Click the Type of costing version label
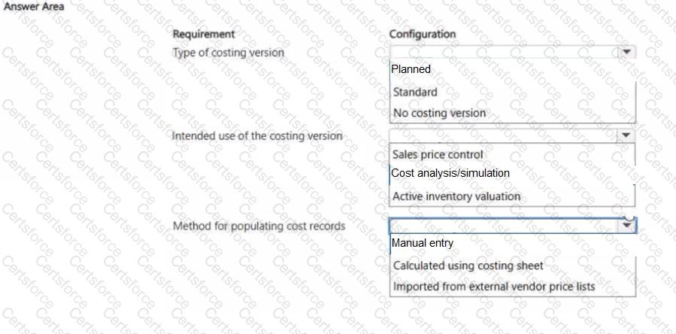 point(229,53)
